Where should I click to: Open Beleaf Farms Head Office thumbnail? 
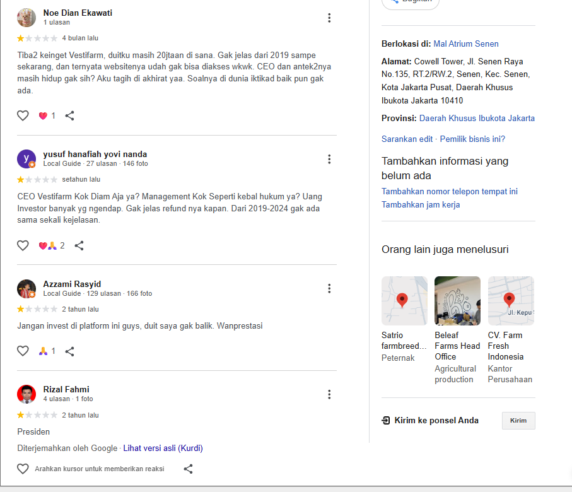point(457,301)
